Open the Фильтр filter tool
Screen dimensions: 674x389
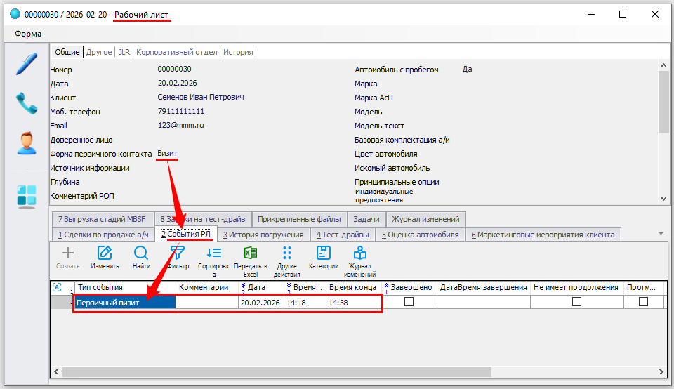pyautogui.click(x=178, y=258)
